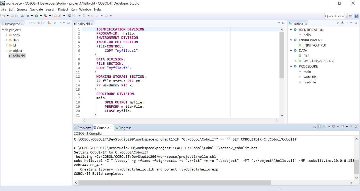Sort Outline alphabetically with az icon
The height and width of the screenshot is (191, 360).
coord(342,23)
